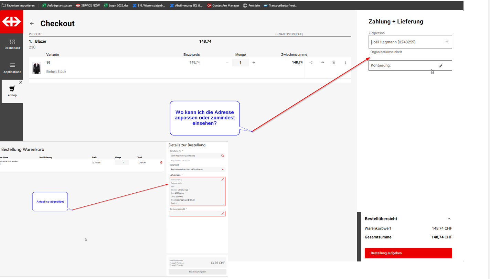Screen dimensions: 490x279
Task: Click the back arrow beside Checkout
Action: coord(32,24)
